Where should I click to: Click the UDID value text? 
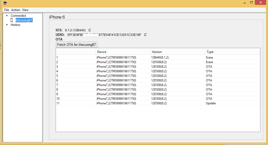[x=104, y=35]
